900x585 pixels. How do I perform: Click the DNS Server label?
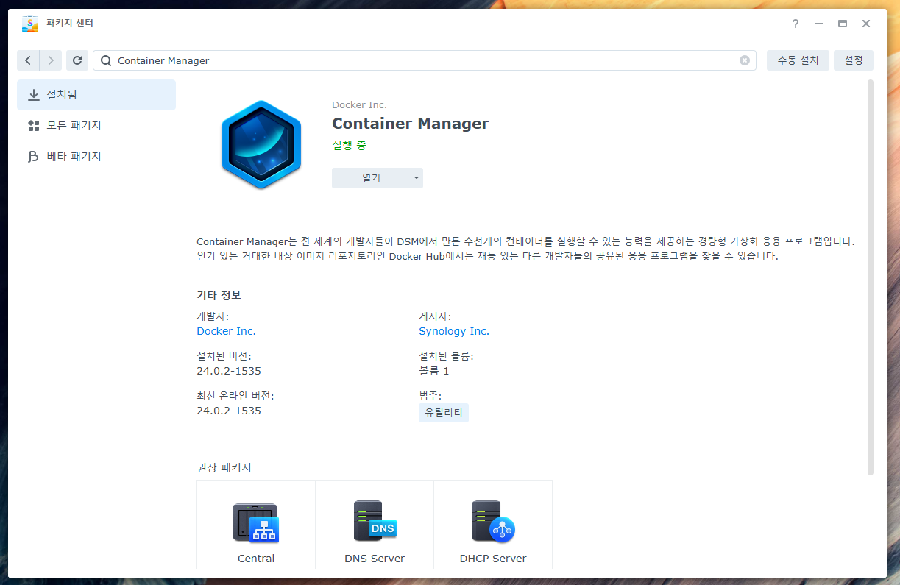coord(374,559)
